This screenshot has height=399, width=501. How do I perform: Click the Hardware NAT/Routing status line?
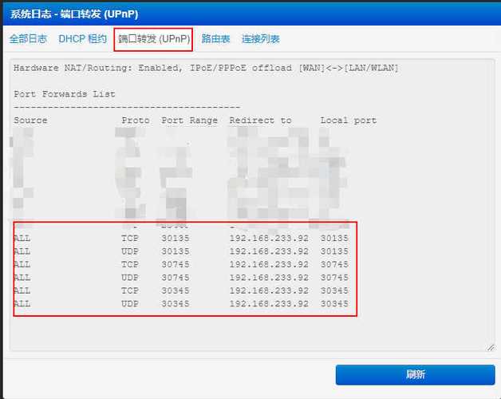click(206, 68)
